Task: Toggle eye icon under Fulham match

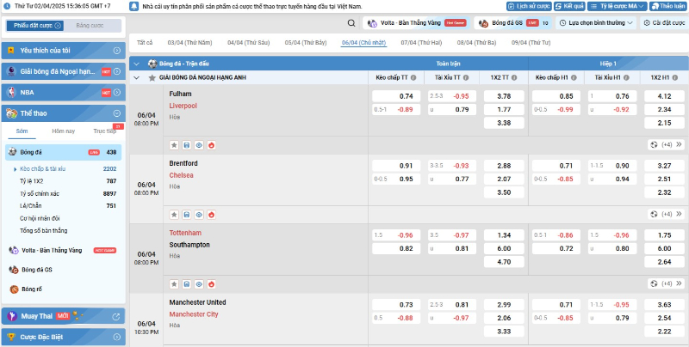Action: [199, 145]
